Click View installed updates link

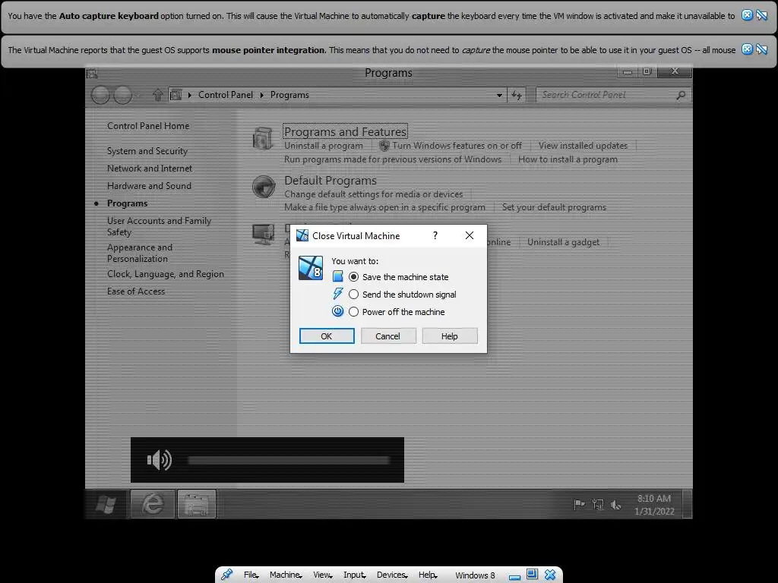[583, 146]
